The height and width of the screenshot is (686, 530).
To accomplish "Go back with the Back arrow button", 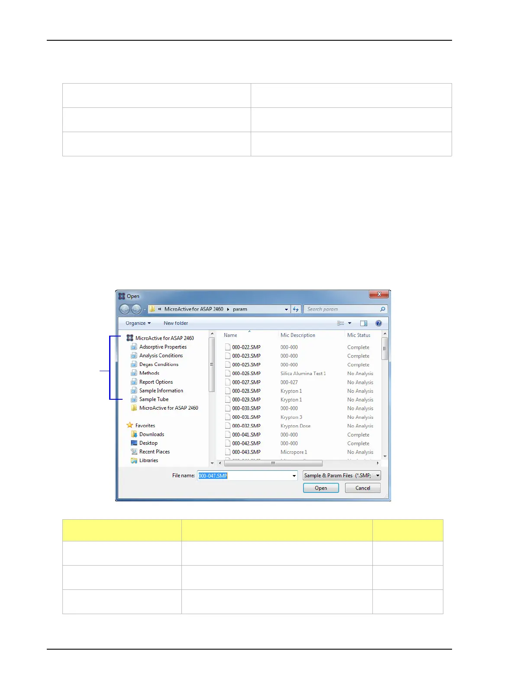I will 125,309.
